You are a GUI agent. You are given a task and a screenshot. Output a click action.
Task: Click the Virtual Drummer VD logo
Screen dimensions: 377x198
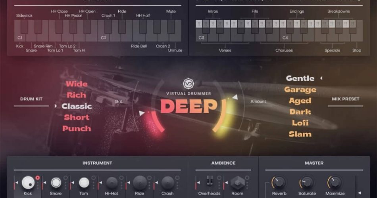point(188,84)
